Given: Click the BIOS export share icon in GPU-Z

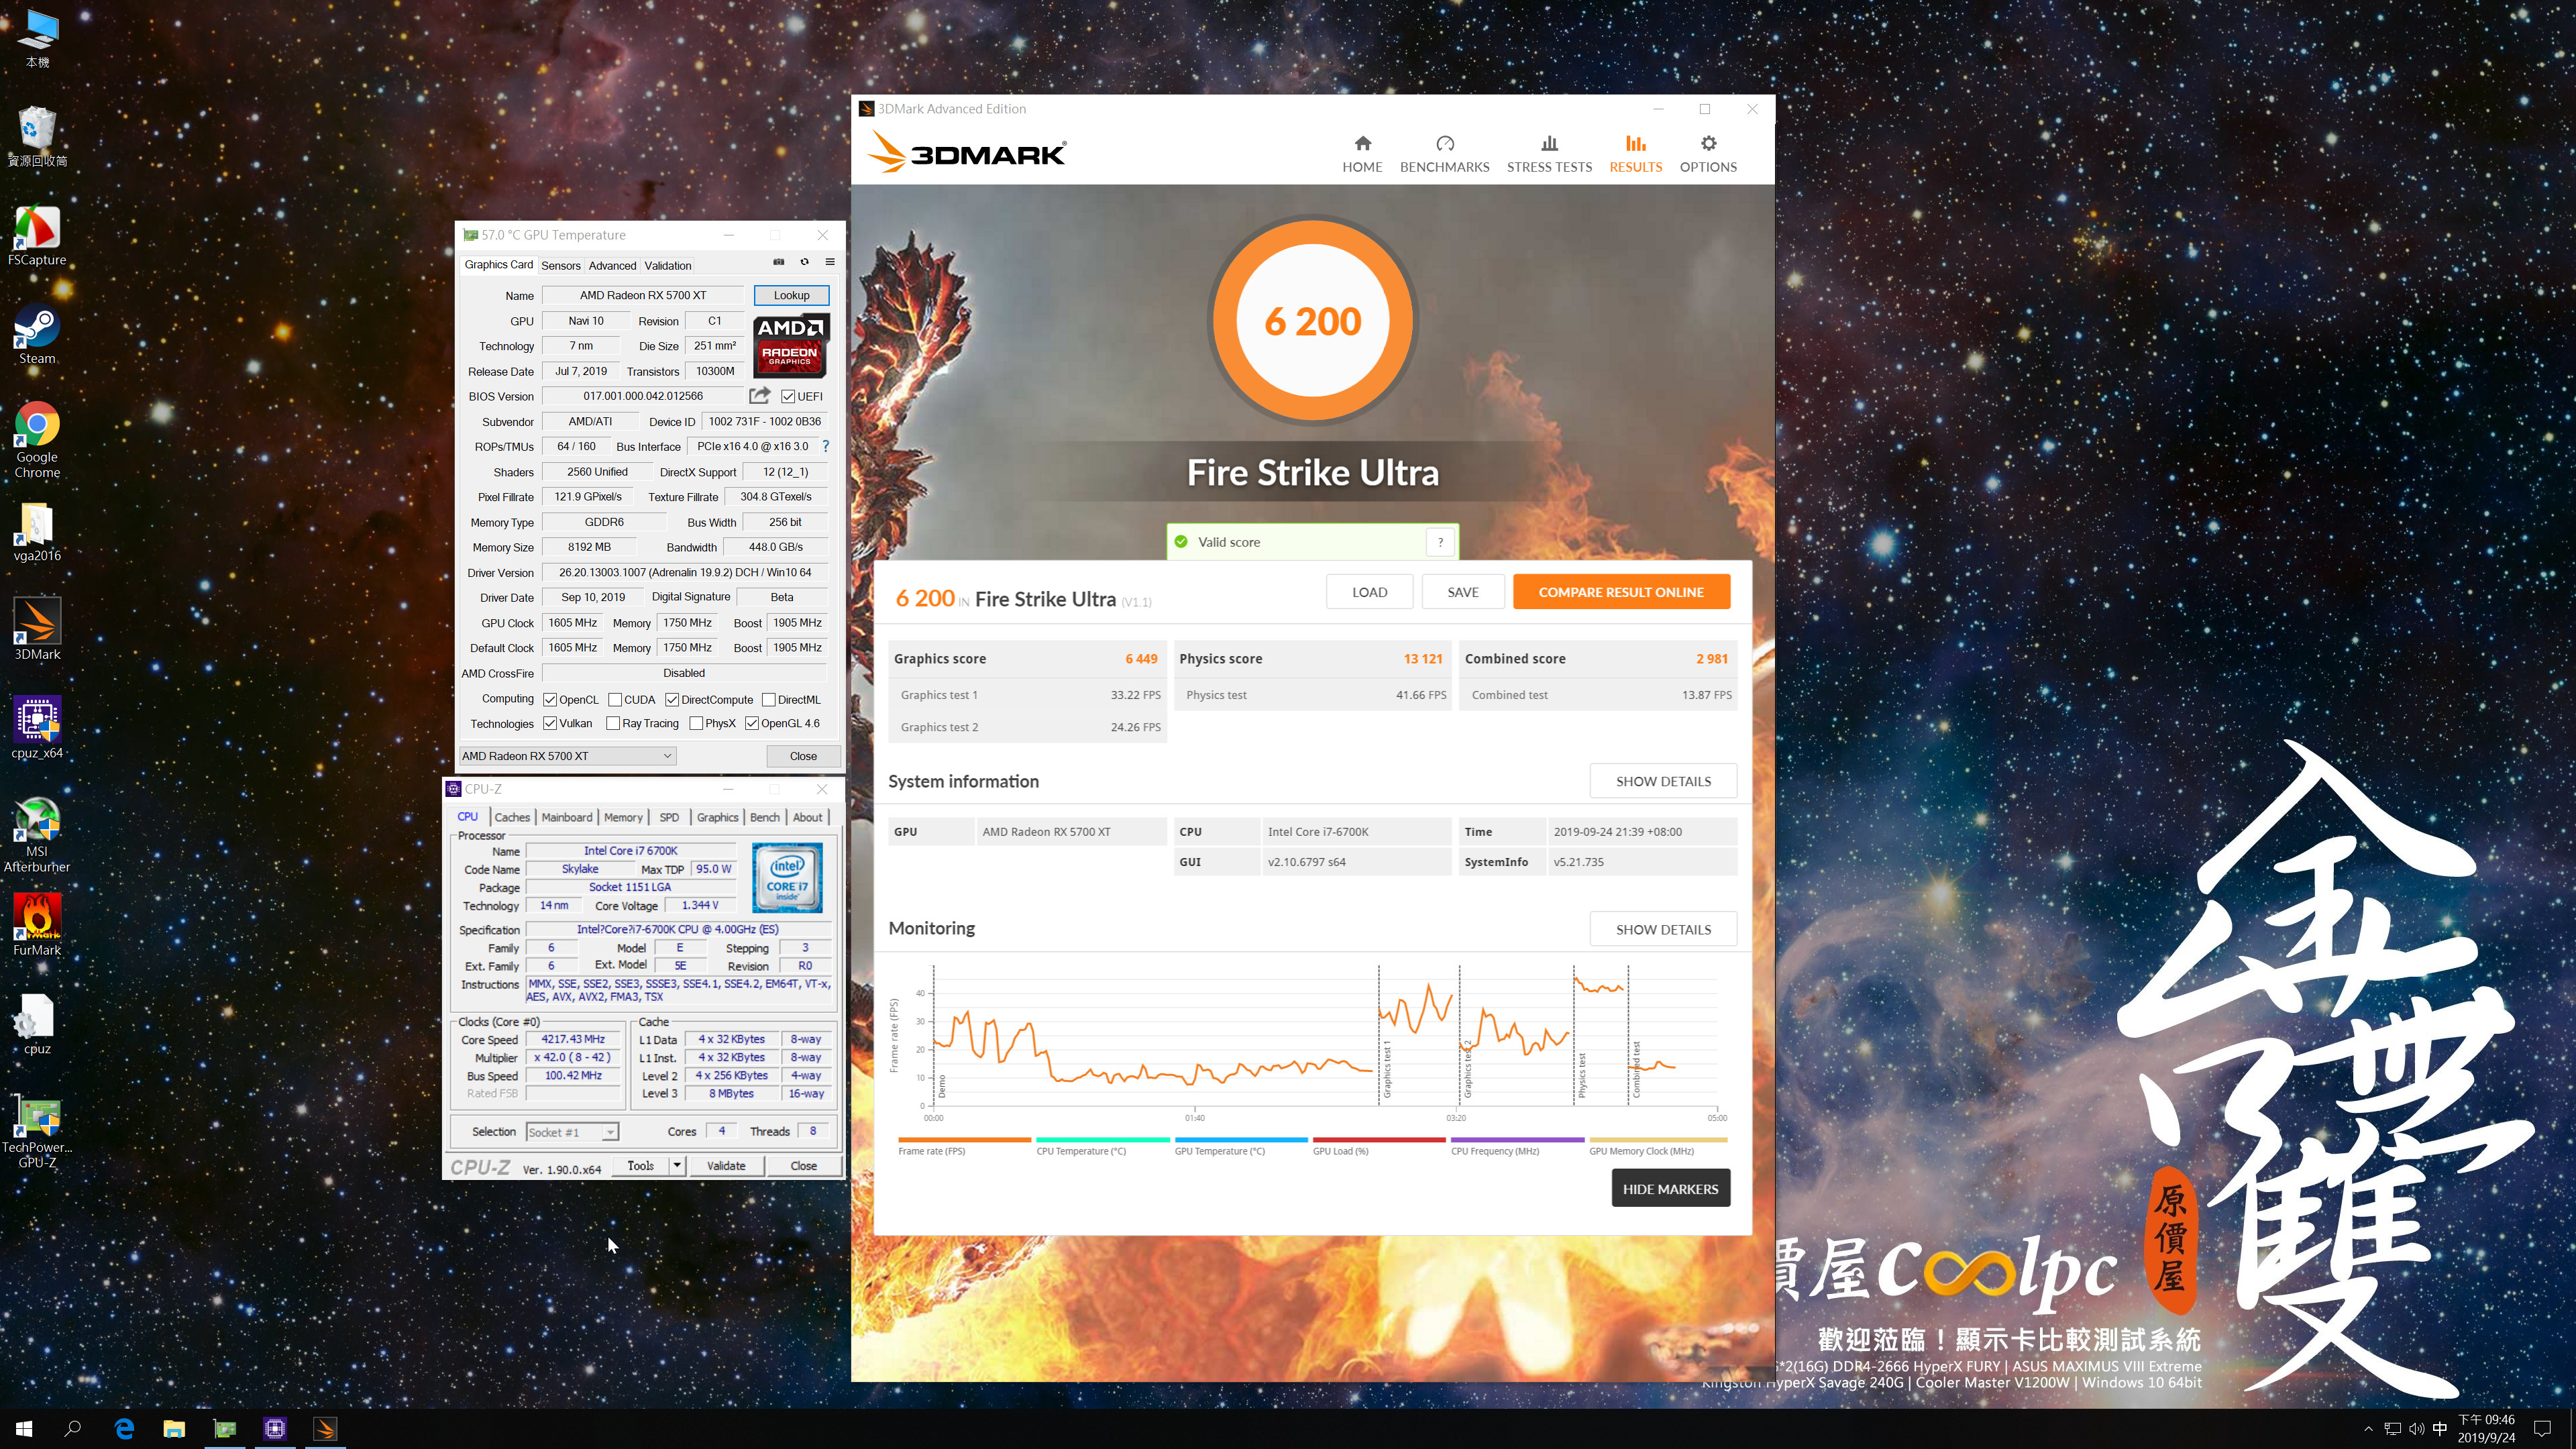Looking at the screenshot, I should 760,395.
